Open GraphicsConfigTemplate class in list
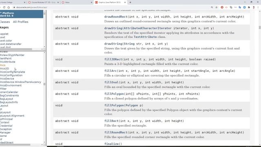 pos(13,72)
